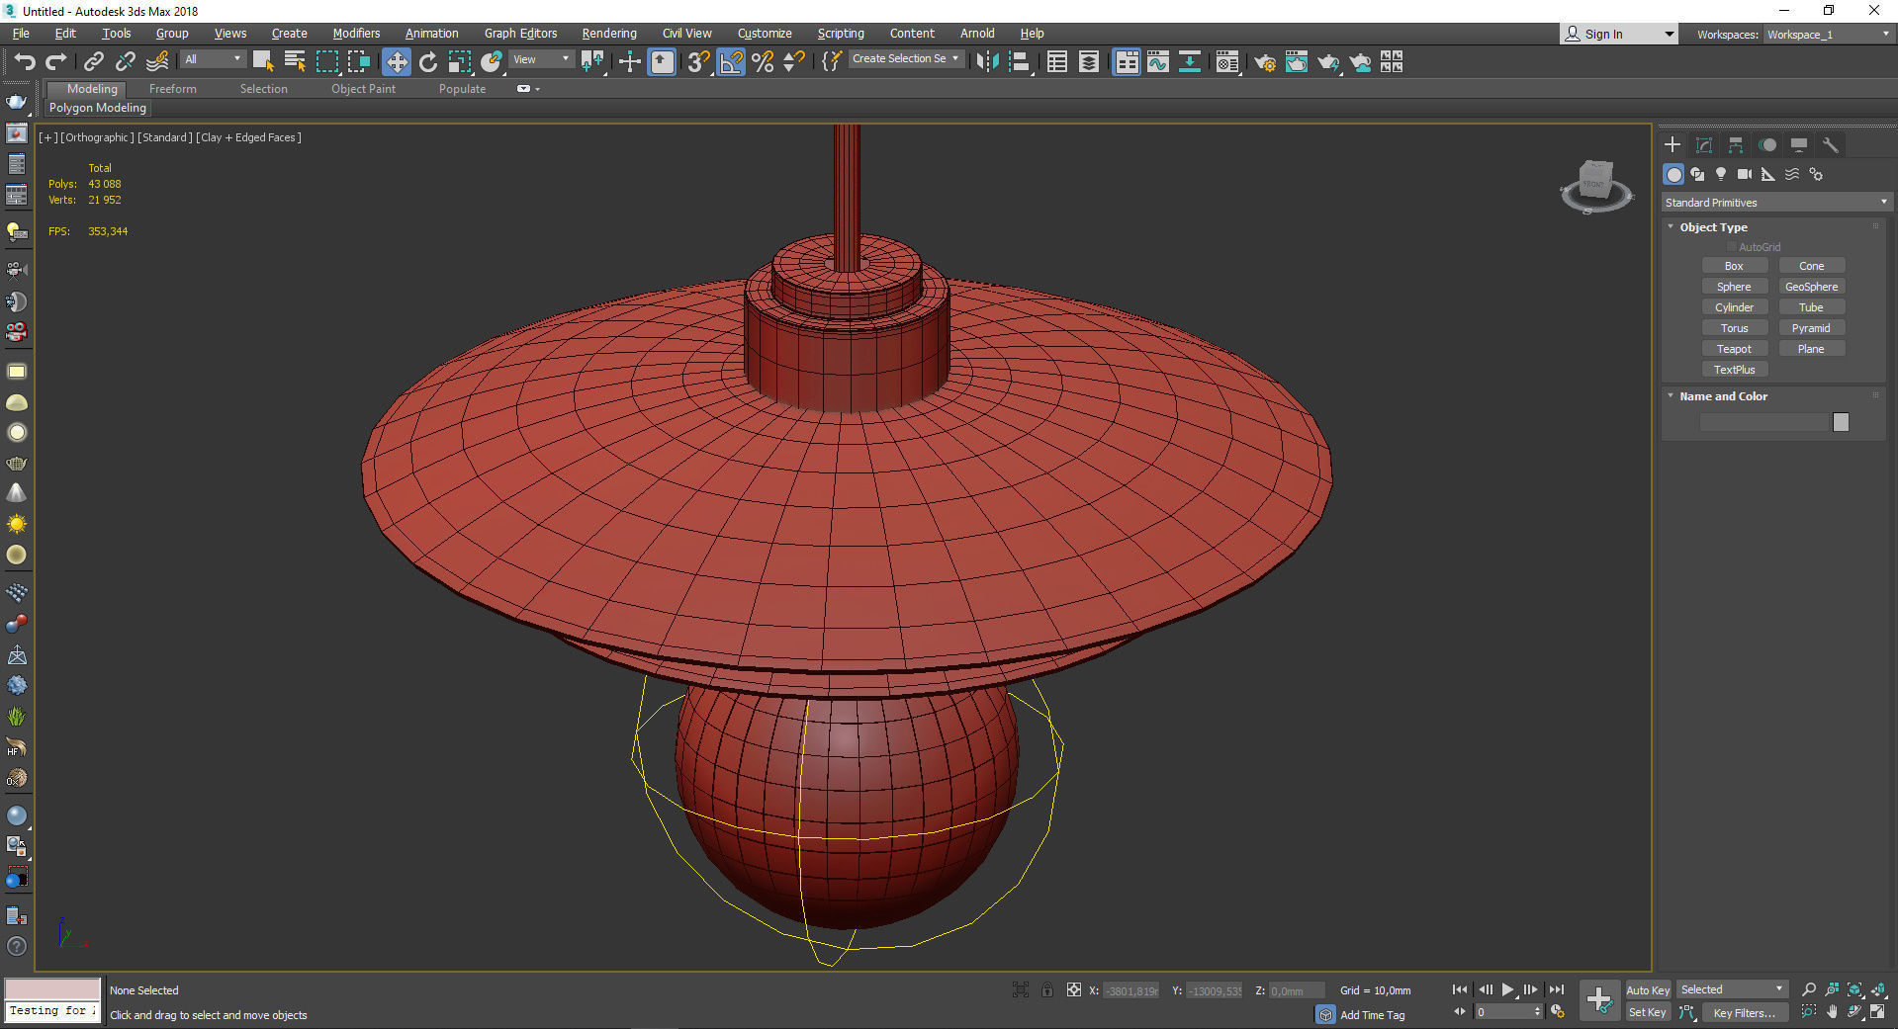1898x1029 pixels.
Task: Create a Box primitive
Action: (x=1734, y=266)
